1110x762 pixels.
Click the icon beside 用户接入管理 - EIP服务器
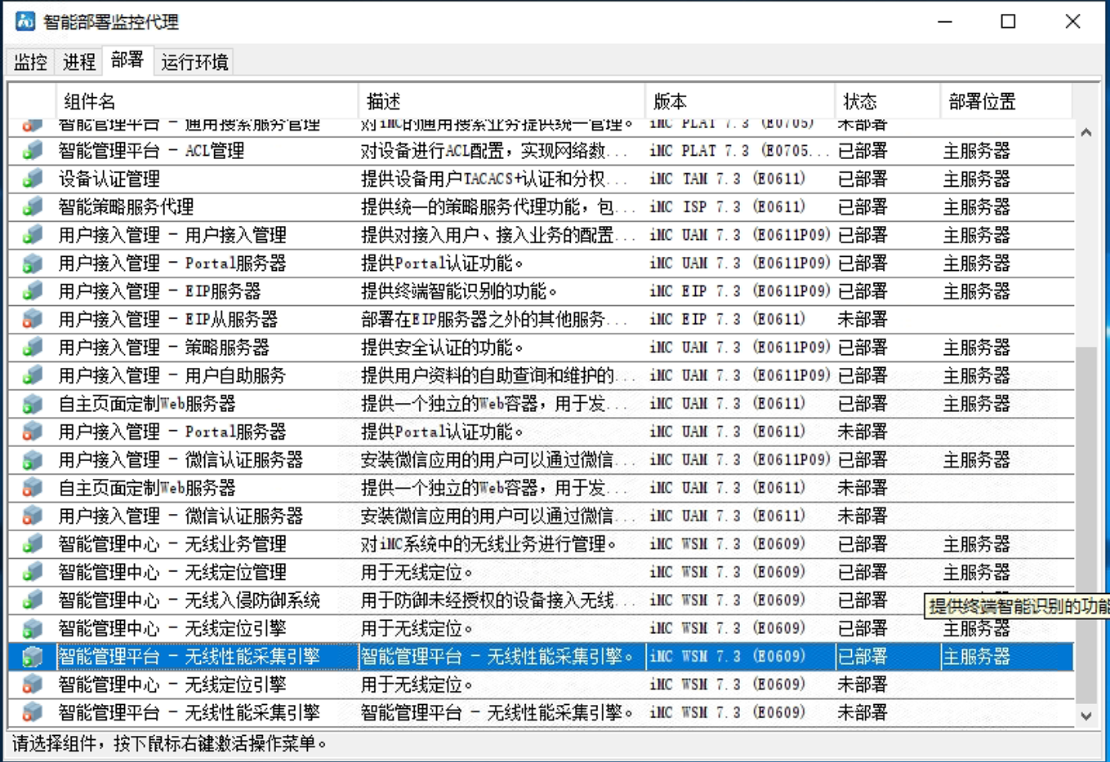(x=33, y=291)
